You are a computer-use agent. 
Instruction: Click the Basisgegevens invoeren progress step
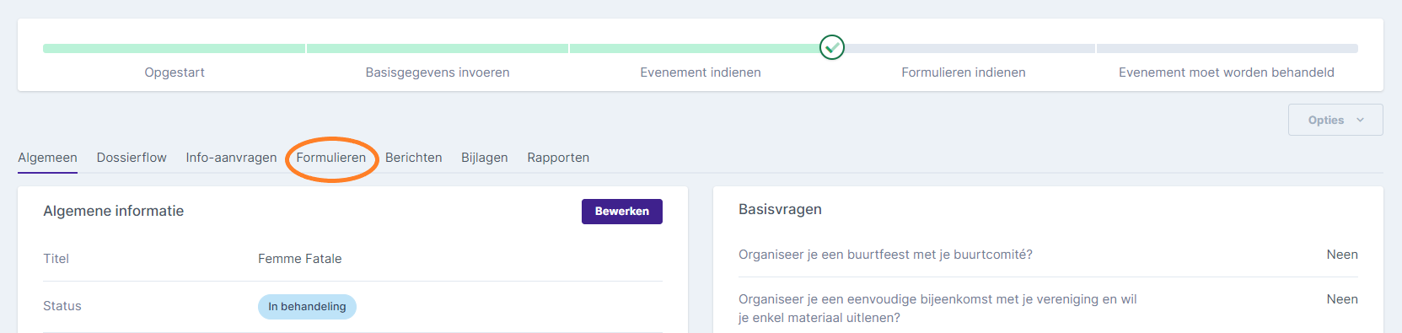438,73
